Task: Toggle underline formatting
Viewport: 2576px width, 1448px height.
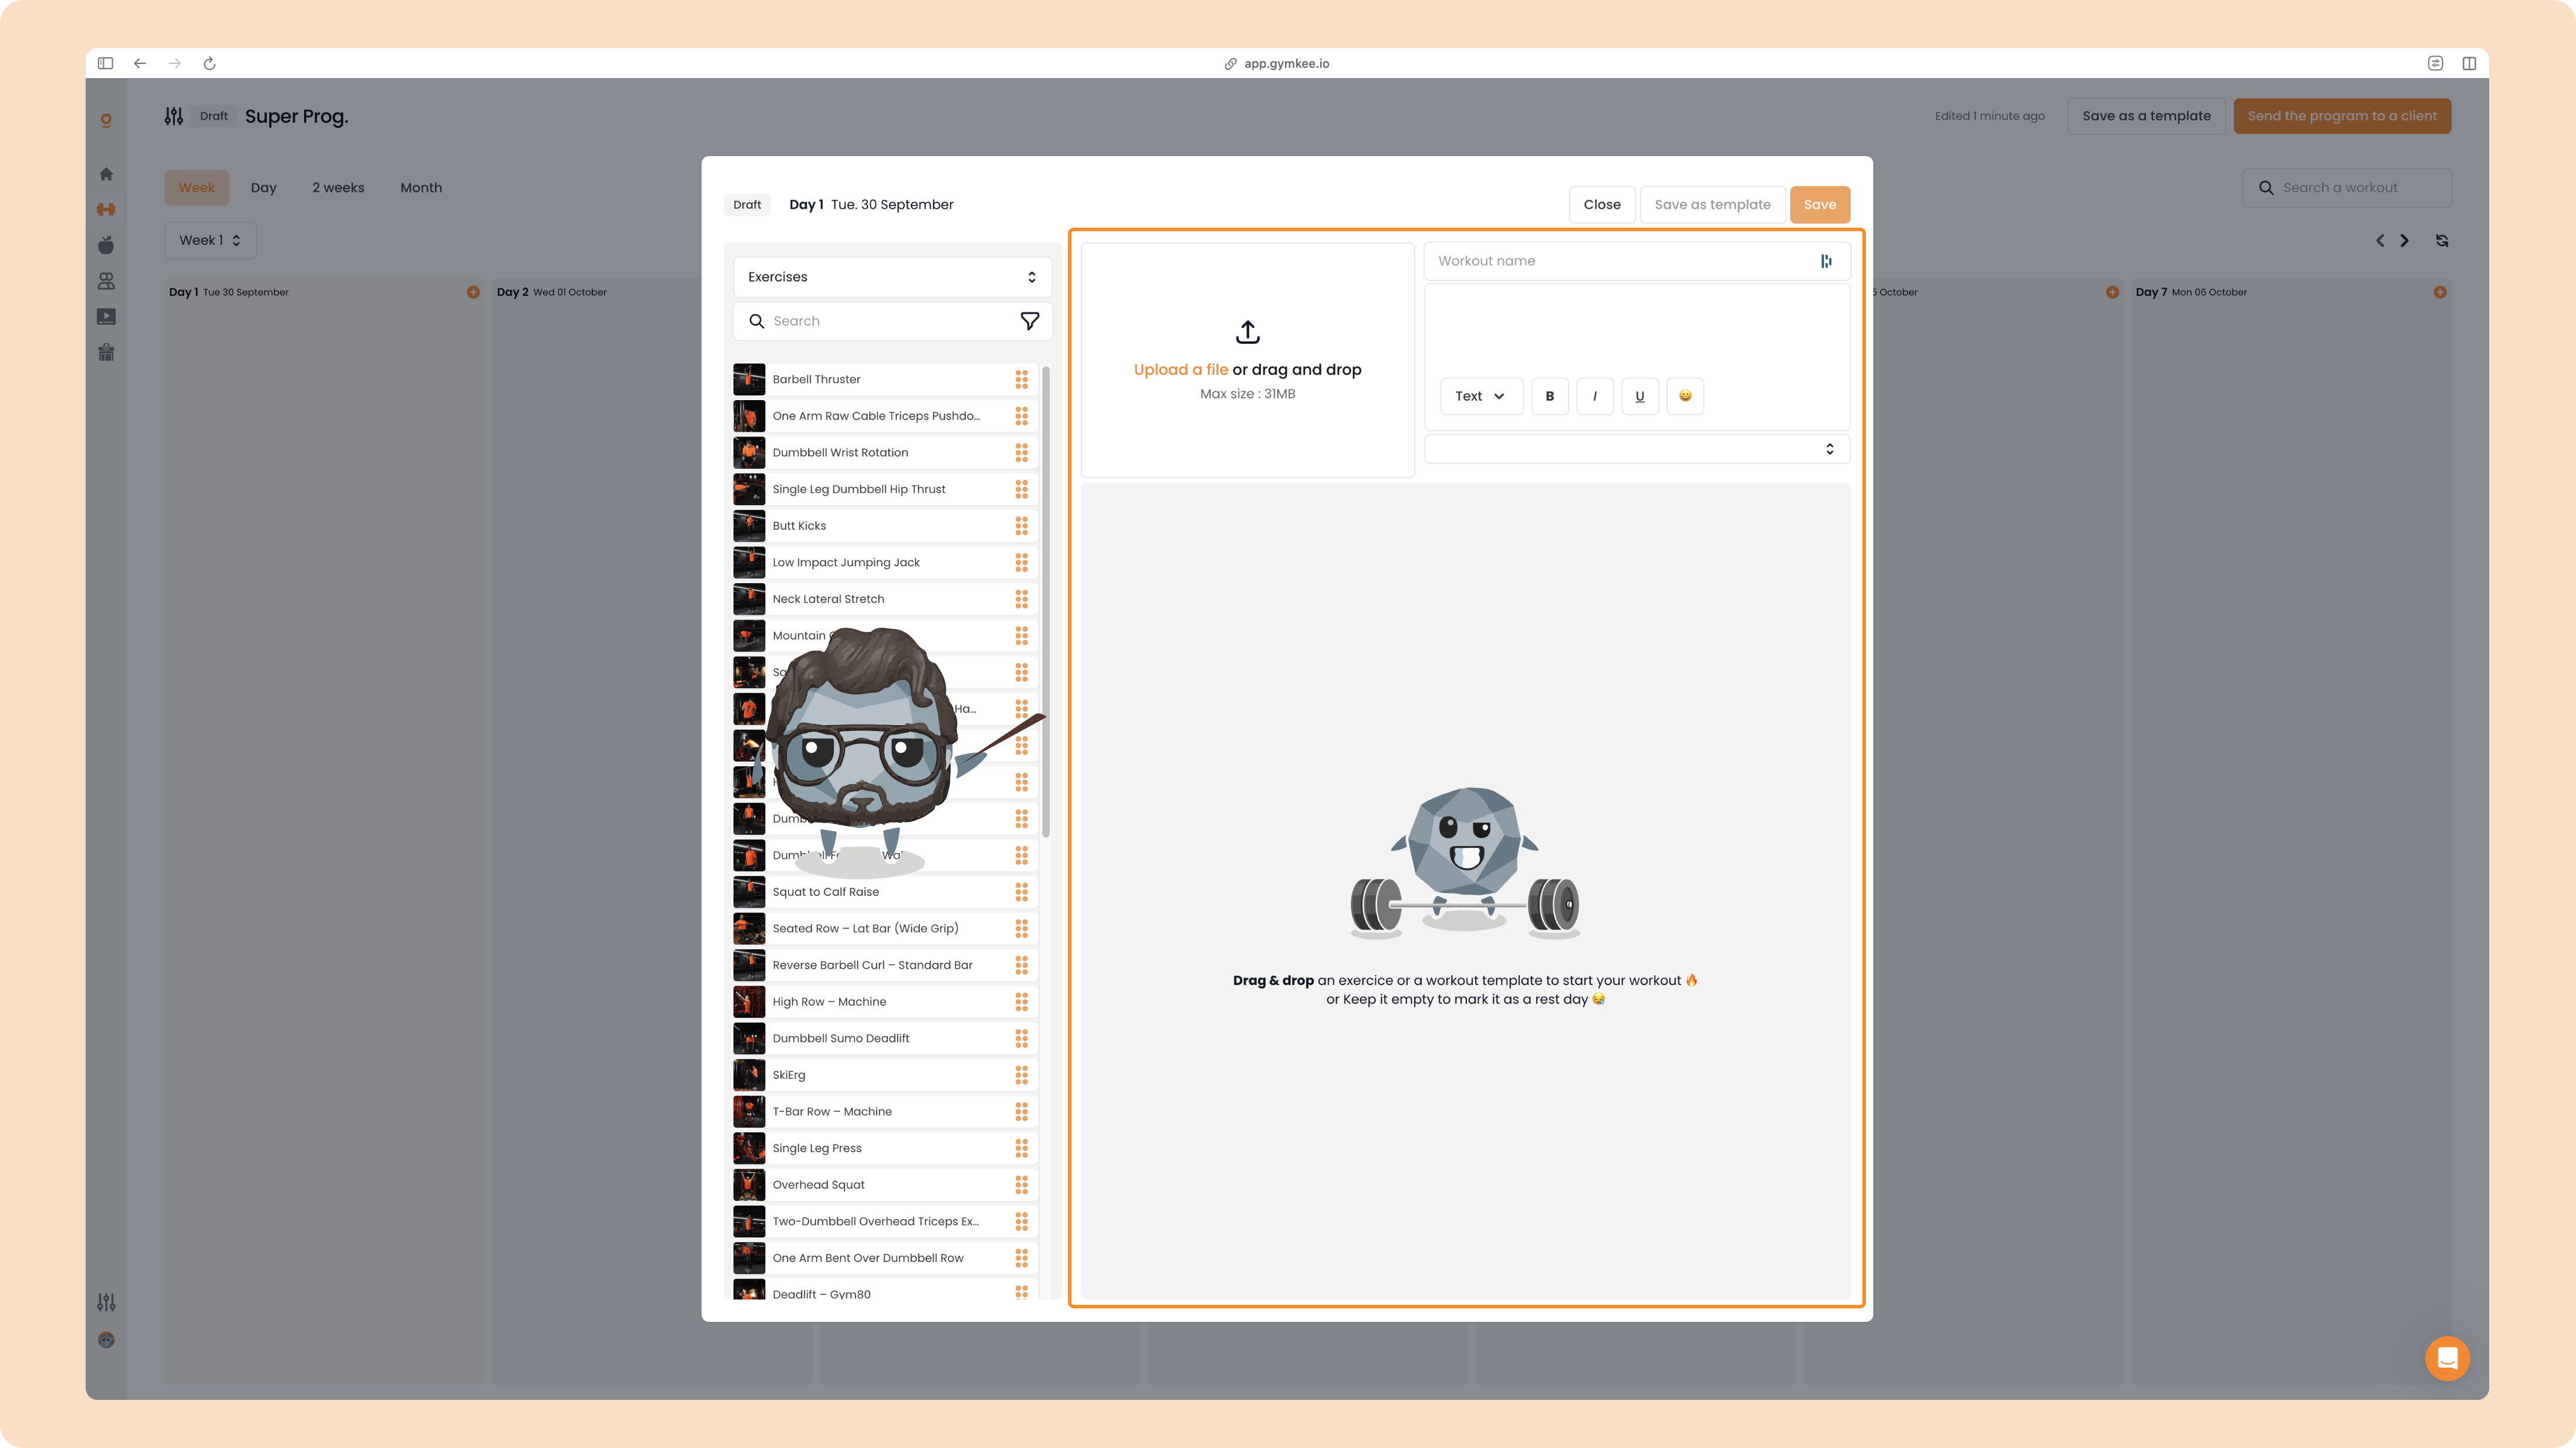Action: tap(1640, 396)
